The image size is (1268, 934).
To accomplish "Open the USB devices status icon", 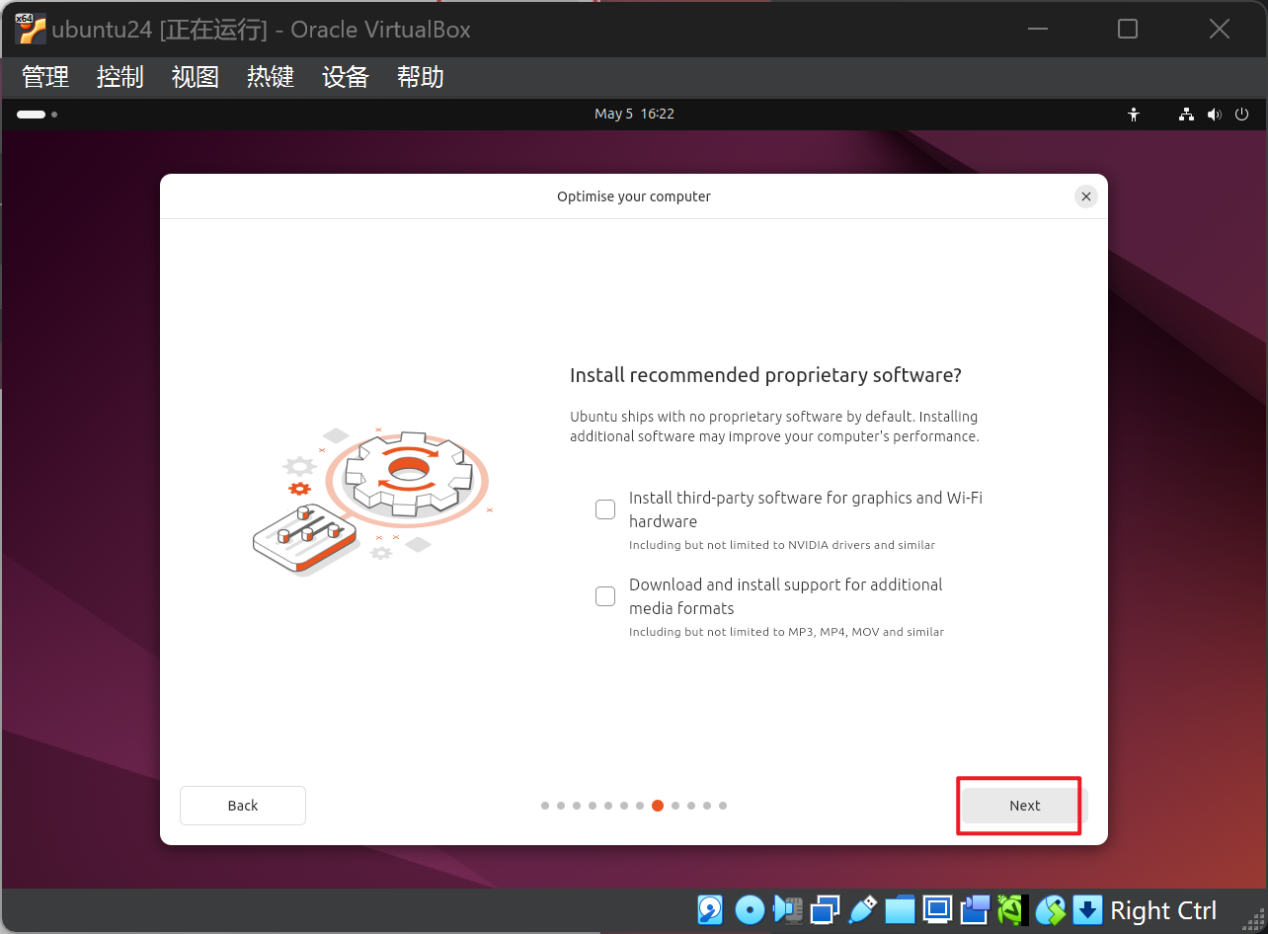I will [862, 909].
